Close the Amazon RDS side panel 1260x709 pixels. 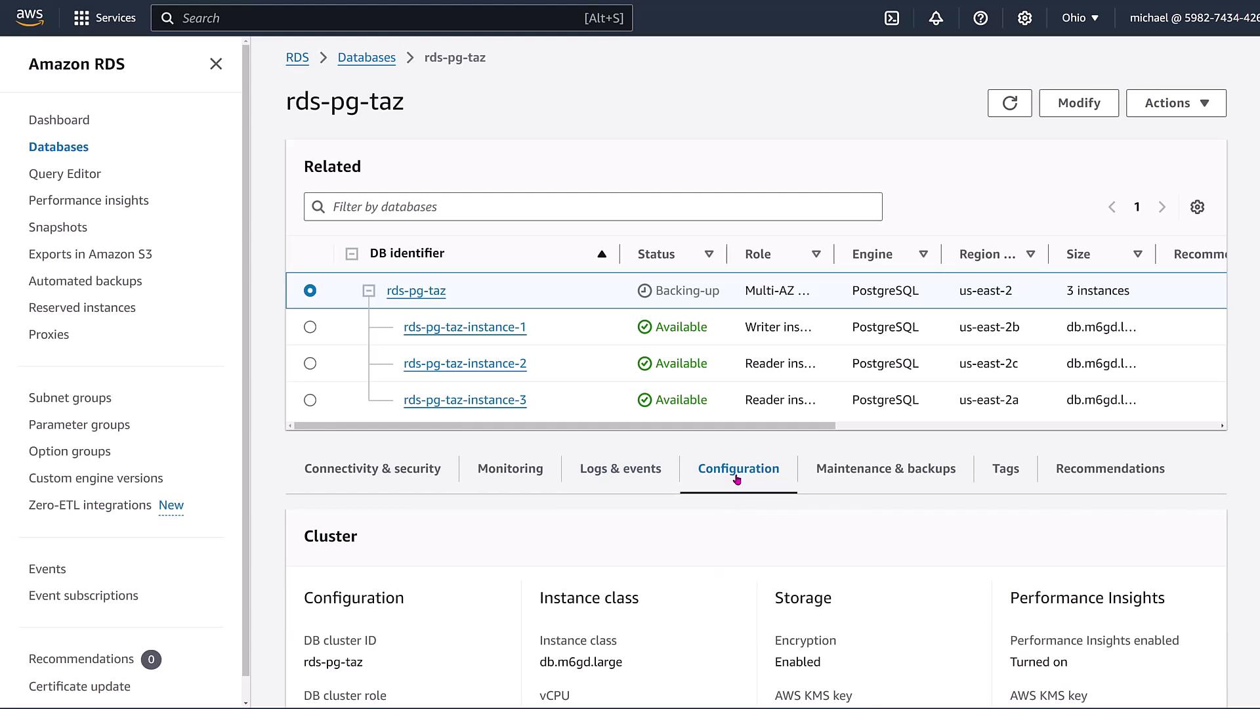click(216, 64)
